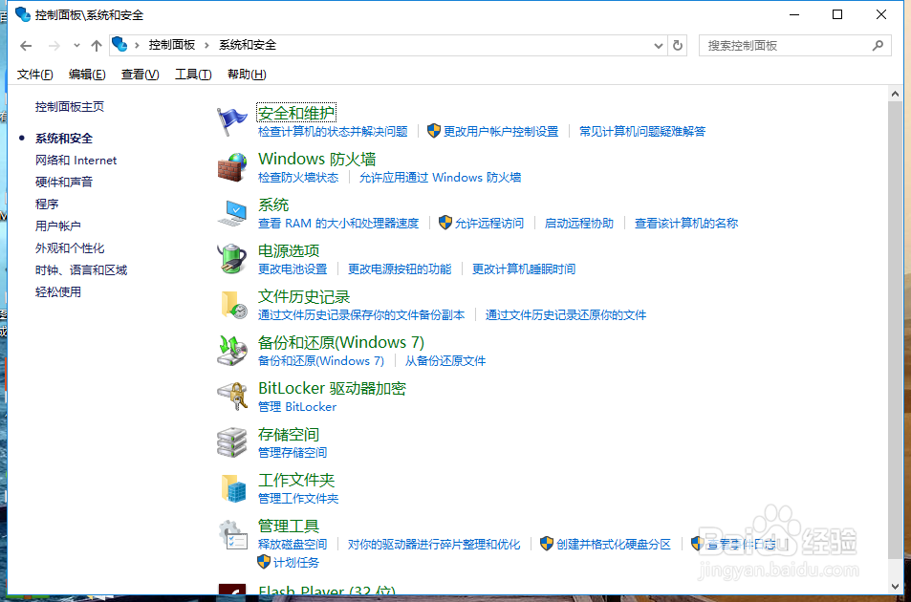This screenshot has height=602, width=911.
Task: Go back with the left arrow button
Action: pyautogui.click(x=26, y=45)
